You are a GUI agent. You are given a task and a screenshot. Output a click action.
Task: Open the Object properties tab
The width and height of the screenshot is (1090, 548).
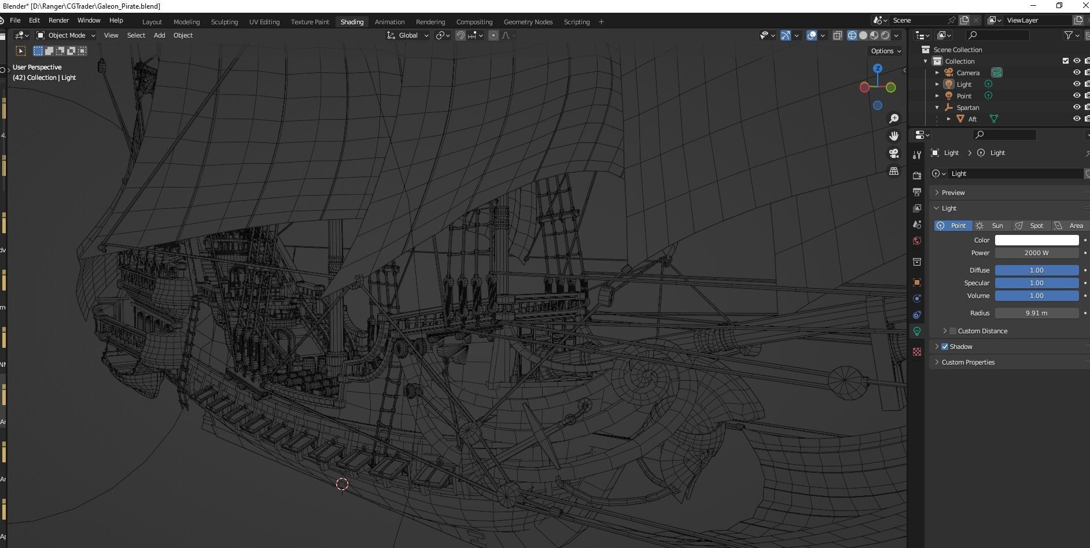[x=917, y=282]
